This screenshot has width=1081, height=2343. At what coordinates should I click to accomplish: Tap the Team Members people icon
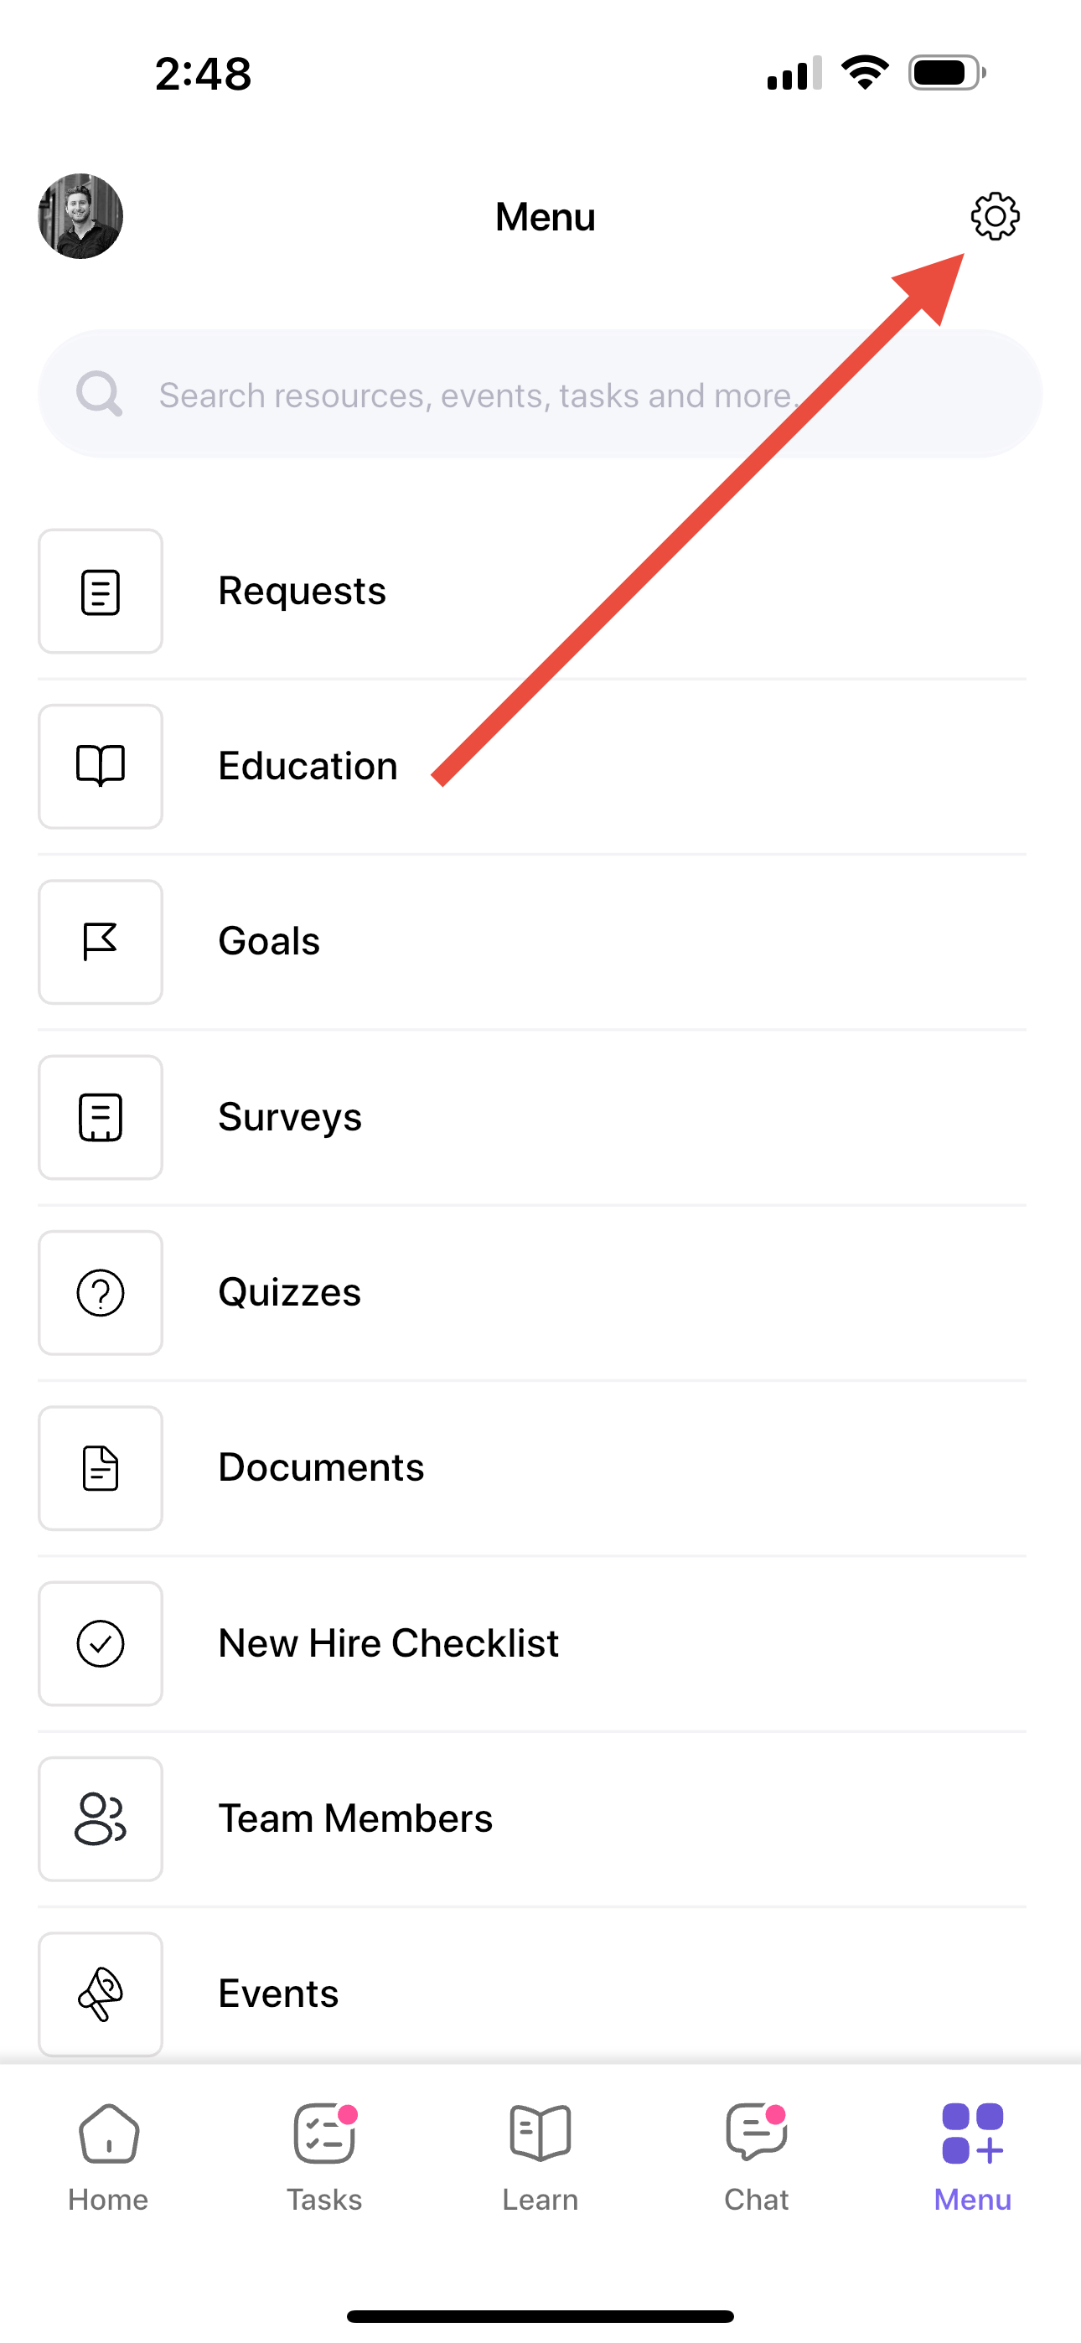(x=100, y=1819)
